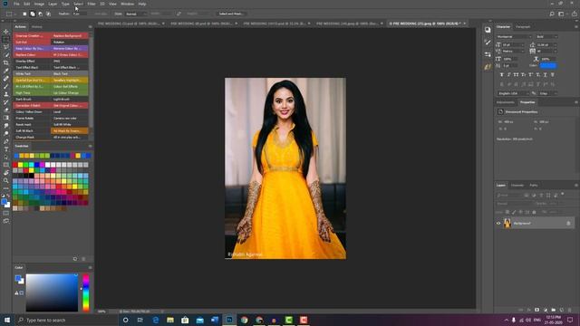This screenshot has width=580, height=326.
Task: Click the Select and Mask button
Action: [231, 14]
